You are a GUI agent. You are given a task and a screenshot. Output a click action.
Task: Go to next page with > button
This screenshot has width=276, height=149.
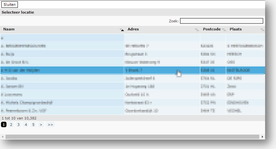pos(41,125)
